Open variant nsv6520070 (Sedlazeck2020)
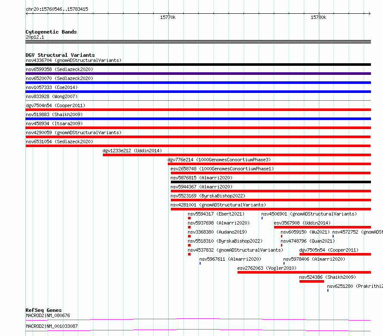Viewport: 383px width, 336px height. [59, 78]
